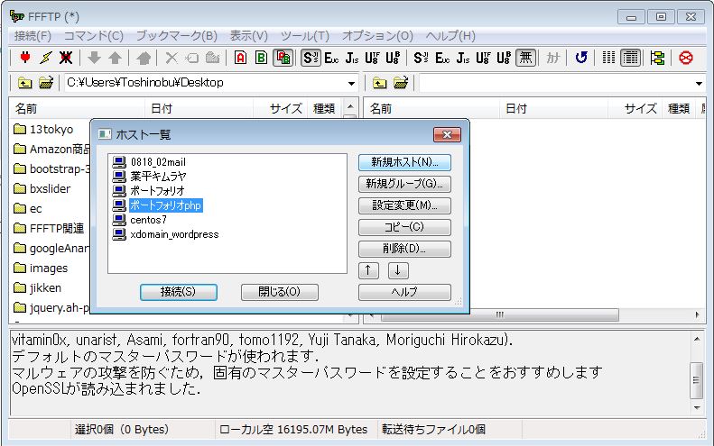
Task: Expand local path dropdown C:\Users\Toshinobu\Desktop
Action: tap(351, 83)
